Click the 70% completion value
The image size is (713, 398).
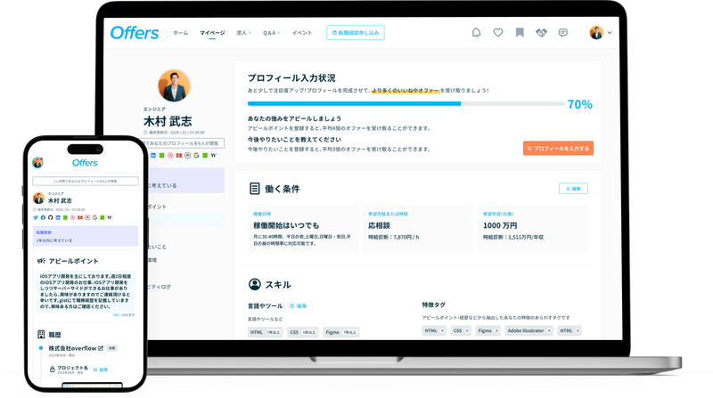click(x=580, y=104)
